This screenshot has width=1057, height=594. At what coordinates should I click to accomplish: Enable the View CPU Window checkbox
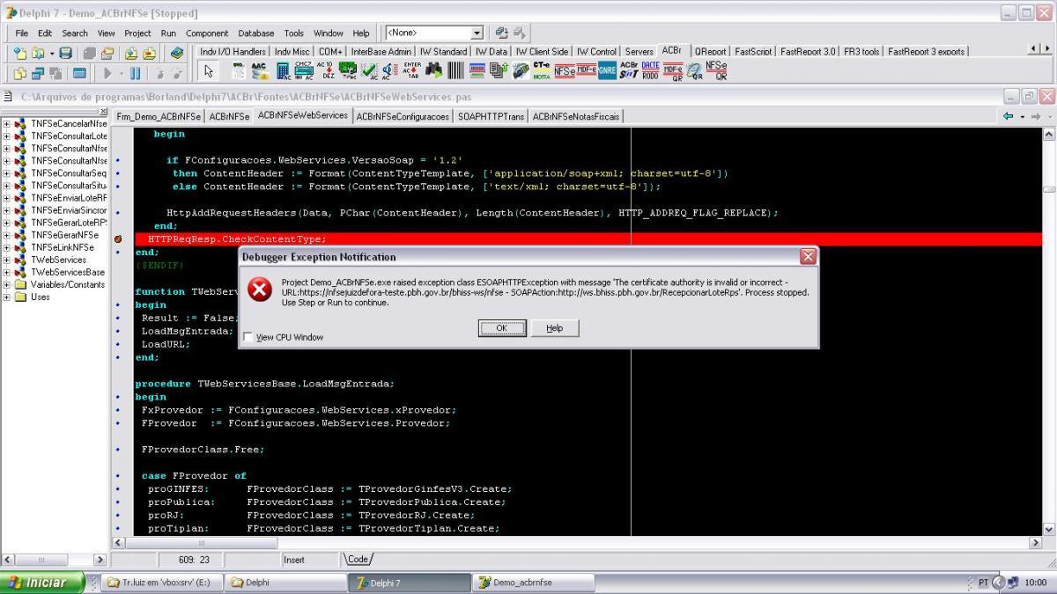click(248, 337)
